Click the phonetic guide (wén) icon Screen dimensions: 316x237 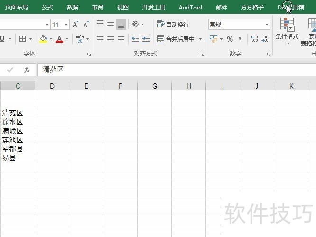80,39
